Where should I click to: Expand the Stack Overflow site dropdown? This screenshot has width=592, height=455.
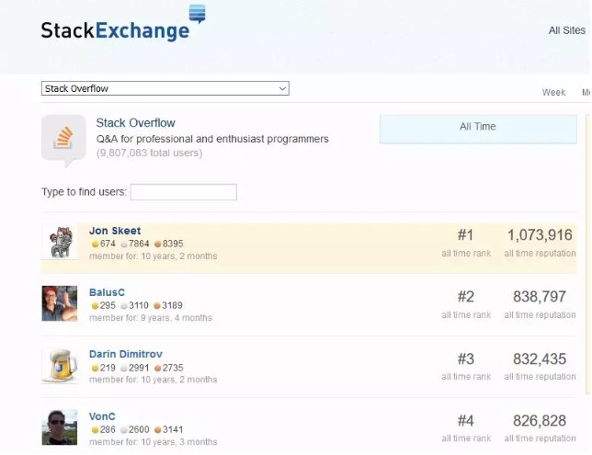(165, 88)
